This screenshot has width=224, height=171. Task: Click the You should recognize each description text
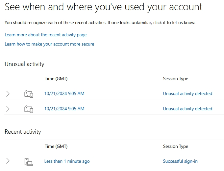click(x=100, y=23)
